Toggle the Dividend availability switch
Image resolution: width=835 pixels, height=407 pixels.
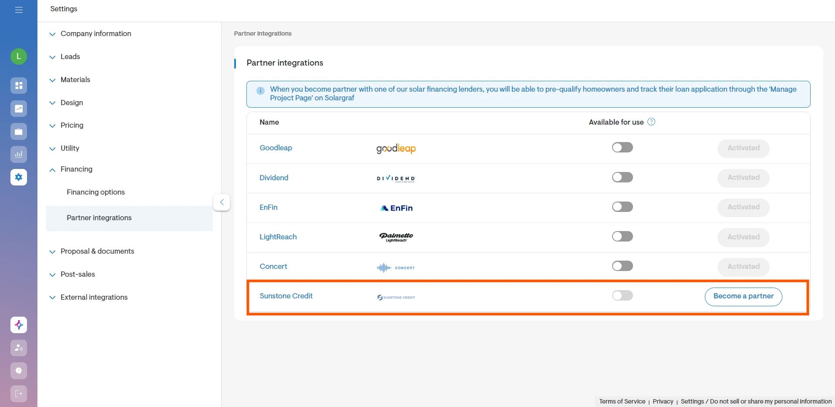[623, 177]
